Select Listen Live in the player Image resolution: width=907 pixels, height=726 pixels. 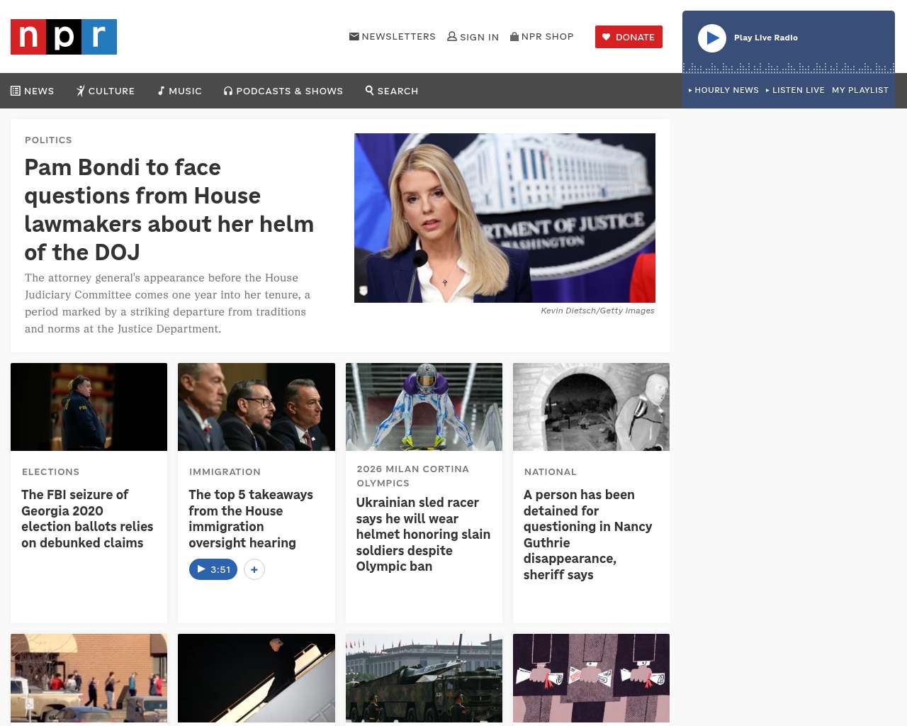796,90
